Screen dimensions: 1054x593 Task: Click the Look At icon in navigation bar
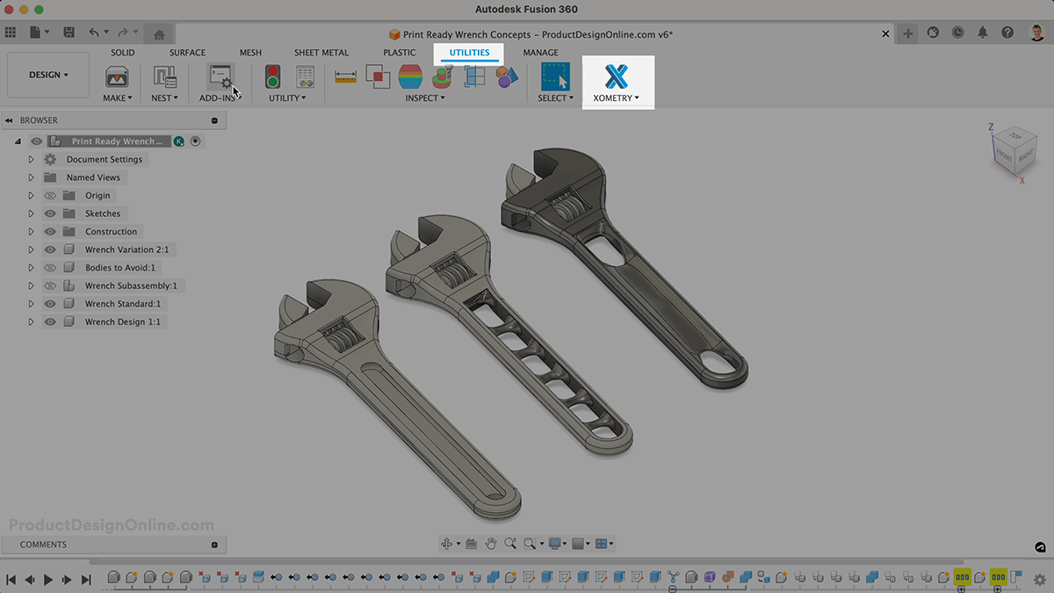point(471,543)
